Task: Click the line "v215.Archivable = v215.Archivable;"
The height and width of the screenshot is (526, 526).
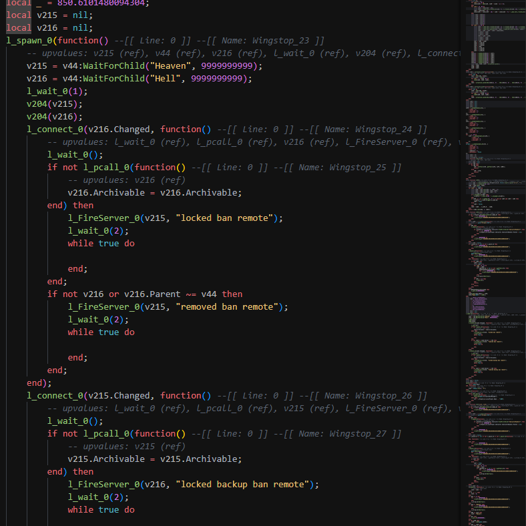Action: coord(155,459)
